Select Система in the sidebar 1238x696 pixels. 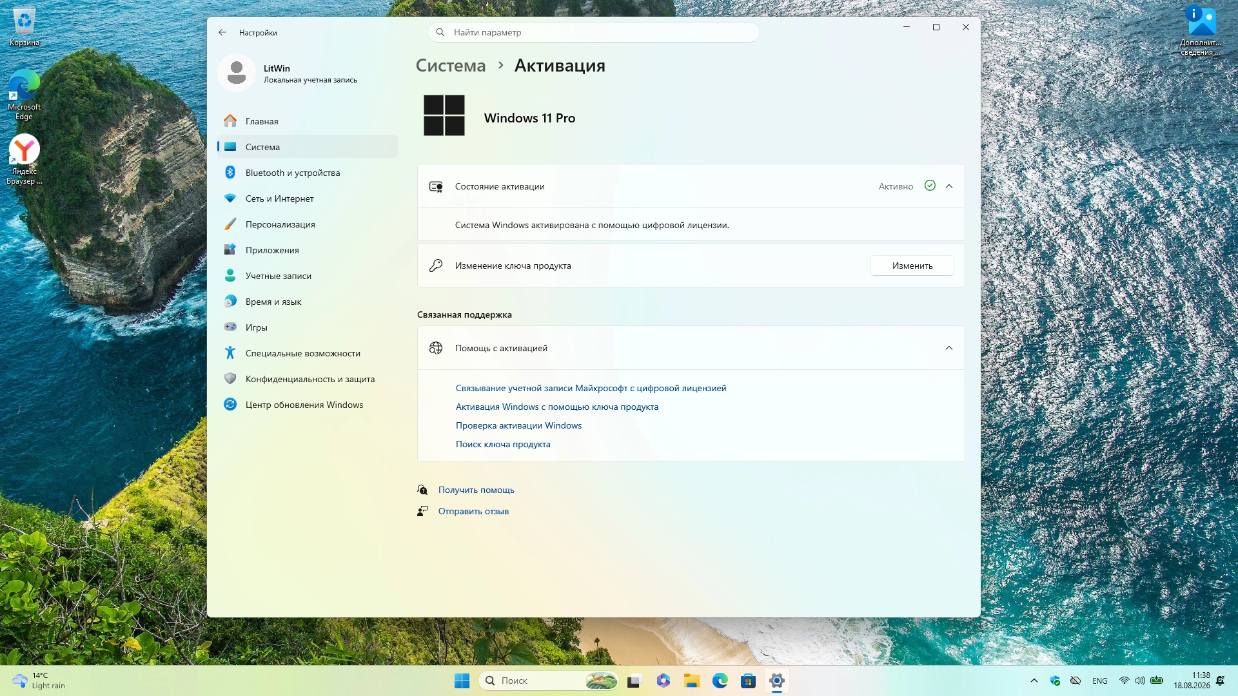[308, 147]
